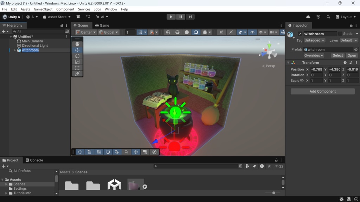Select Directional Light in hierarchy
Screen dimensions: 360x202
[x=35, y=46]
